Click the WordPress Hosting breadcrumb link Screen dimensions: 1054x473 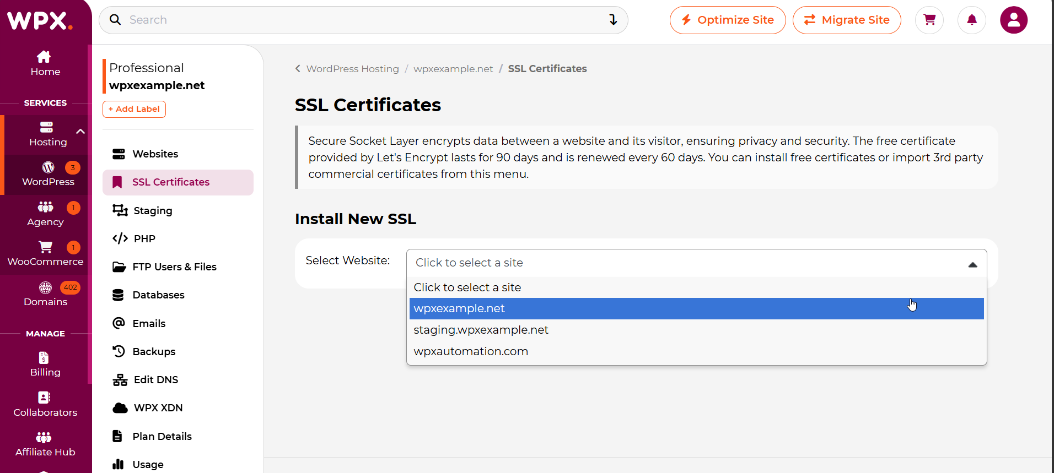pyautogui.click(x=353, y=69)
